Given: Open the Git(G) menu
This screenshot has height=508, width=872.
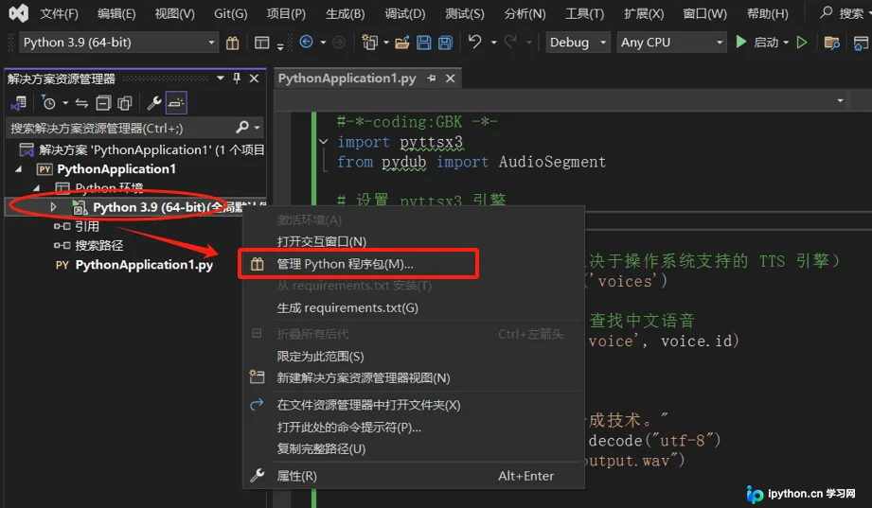Looking at the screenshot, I should (231, 14).
